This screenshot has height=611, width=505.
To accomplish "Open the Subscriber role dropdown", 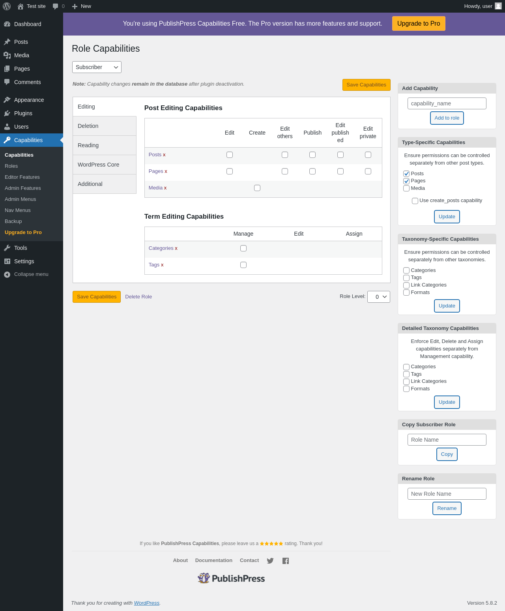I will 97,67.
